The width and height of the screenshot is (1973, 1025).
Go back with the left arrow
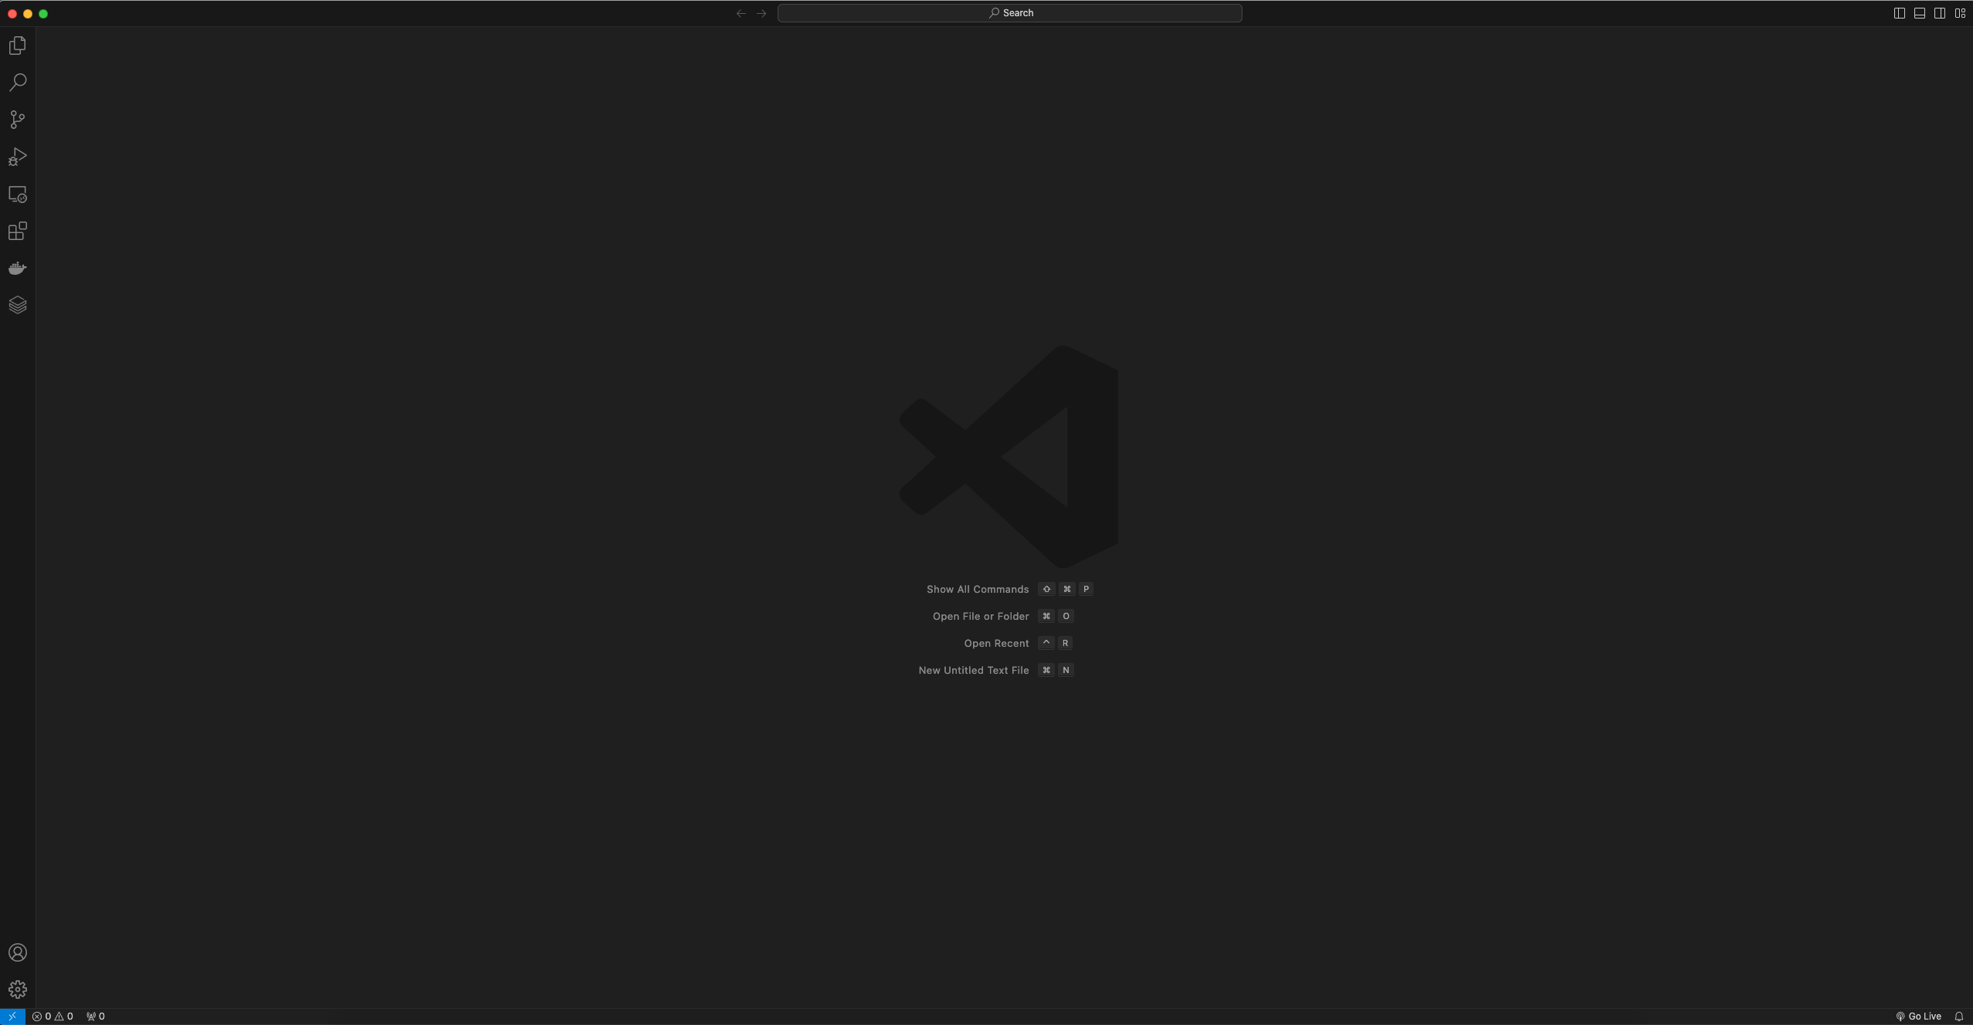(741, 13)
